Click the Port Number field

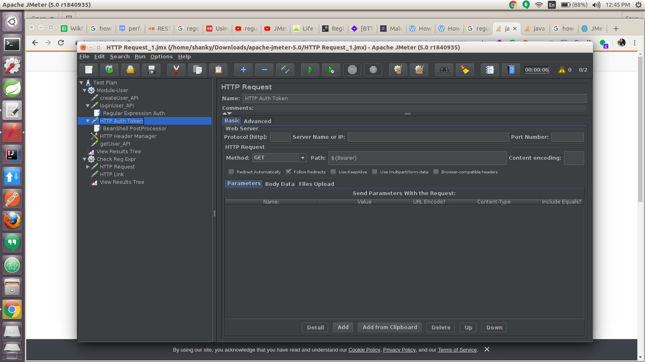[567, 137]
